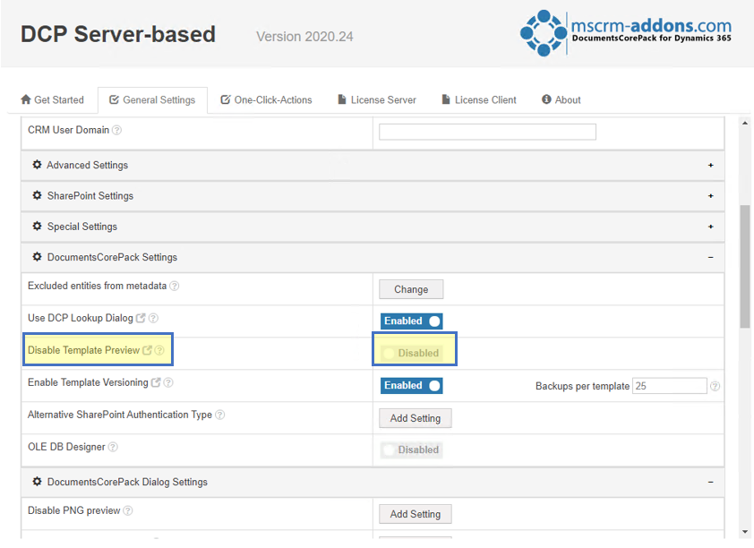The image size is (754, 548).
Task: Click help icon next to CRM User Domain
Action: [116, 130]
